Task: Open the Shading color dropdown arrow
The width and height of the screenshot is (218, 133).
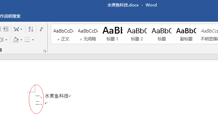Action: [x=21, y=40]
